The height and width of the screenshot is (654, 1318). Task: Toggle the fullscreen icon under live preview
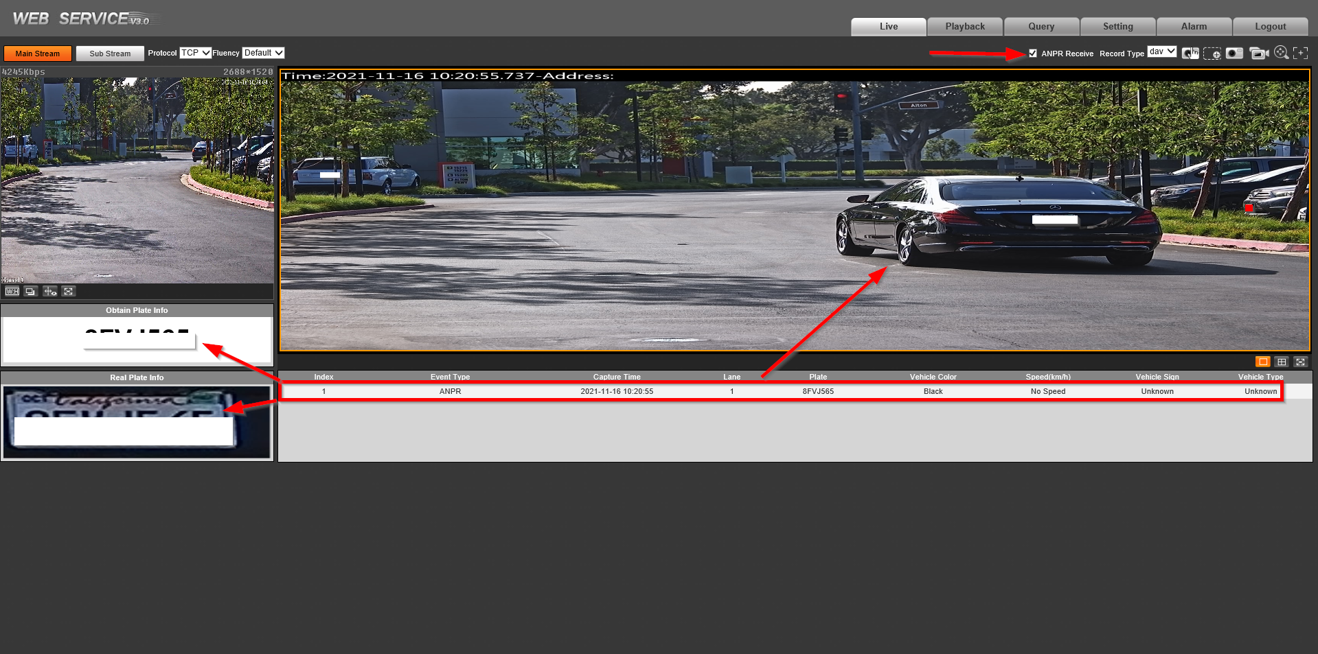click(x=69, y=292)
